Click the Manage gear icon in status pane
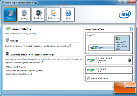137x96 pixels. [7, 40]
